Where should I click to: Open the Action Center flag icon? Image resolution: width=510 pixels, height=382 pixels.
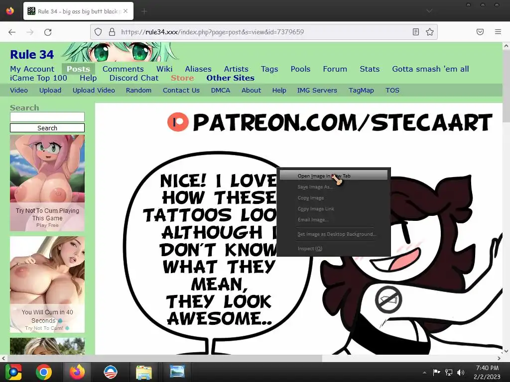click(436, 372)
